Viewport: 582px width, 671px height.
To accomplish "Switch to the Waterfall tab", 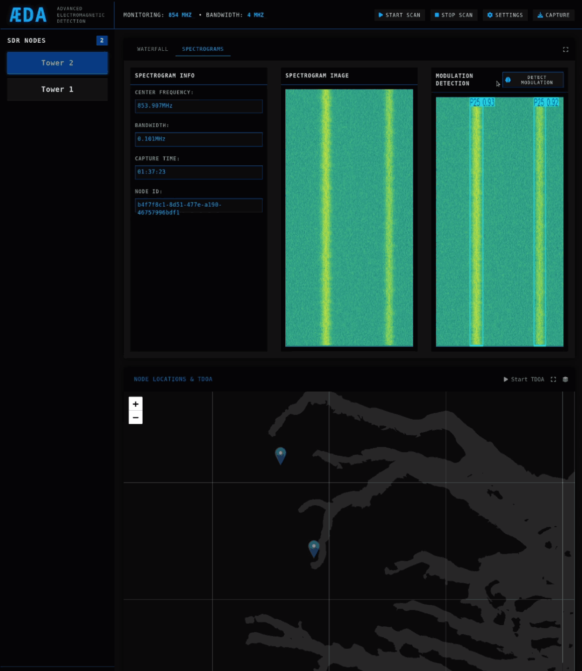I will point(153,49).
